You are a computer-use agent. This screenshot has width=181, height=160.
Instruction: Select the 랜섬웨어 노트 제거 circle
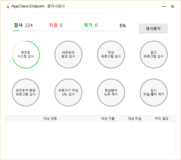[111, 92]
